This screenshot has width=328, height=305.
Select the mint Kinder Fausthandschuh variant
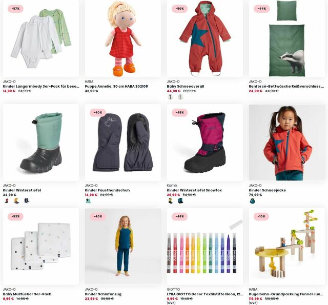point(88,201)
